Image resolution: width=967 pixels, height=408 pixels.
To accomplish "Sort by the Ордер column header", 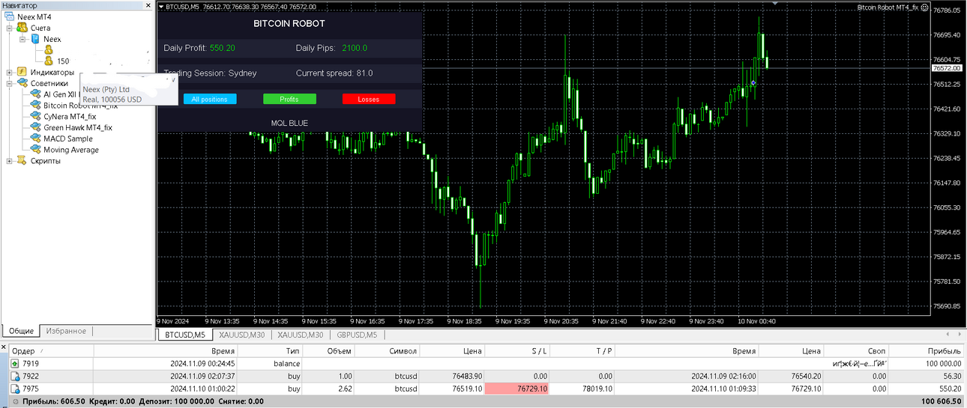I will pyautogui.click(x=50, y=350).
